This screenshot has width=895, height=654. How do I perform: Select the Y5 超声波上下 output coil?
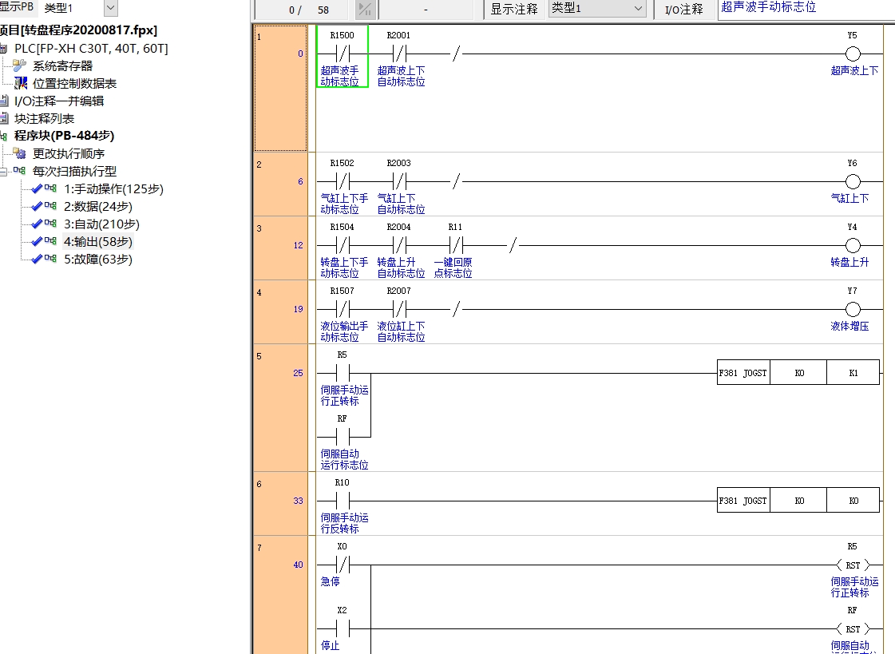click(853, 54)
